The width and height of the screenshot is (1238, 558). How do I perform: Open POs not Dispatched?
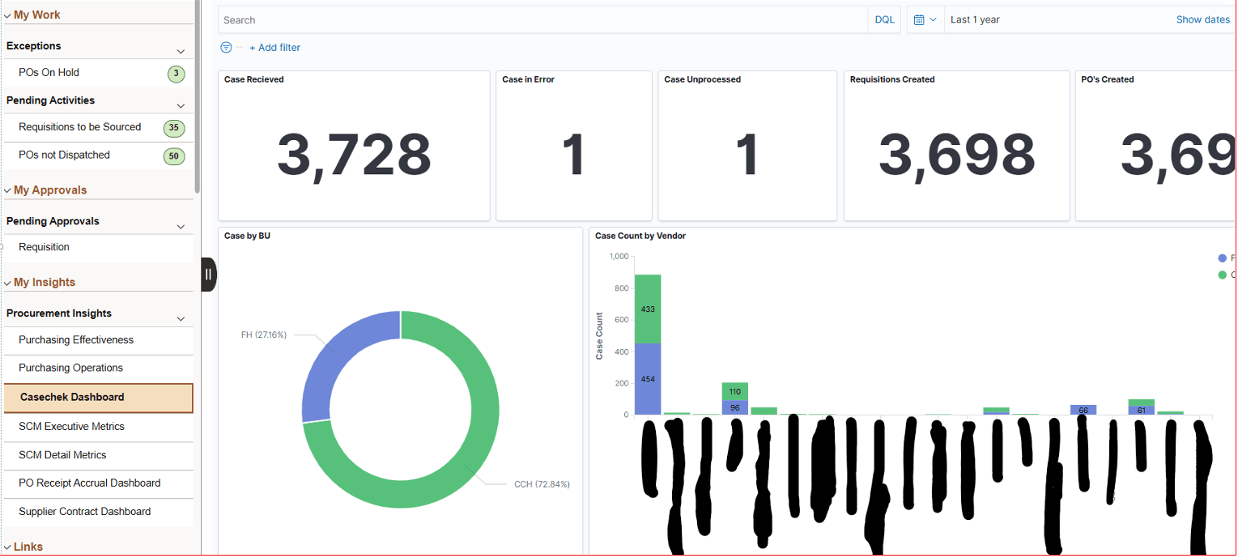[x=65, y=155]
